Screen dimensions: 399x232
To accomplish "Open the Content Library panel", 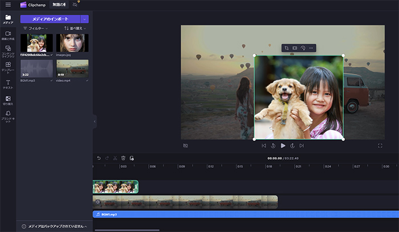I will tap(8, 51).
